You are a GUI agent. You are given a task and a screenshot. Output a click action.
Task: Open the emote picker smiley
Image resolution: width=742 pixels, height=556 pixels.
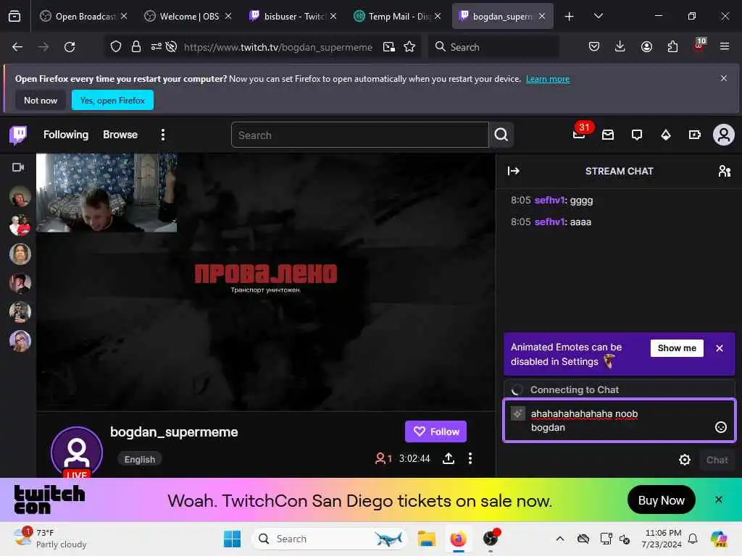click(x=720, y=427)
